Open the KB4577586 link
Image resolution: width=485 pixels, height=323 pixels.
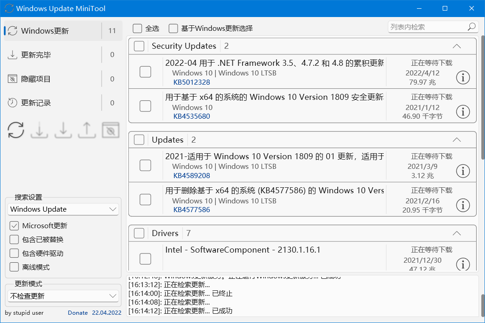click(x=191, y=210)
